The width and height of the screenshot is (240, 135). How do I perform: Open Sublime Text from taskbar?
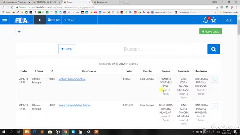click(x=42, y=132)
